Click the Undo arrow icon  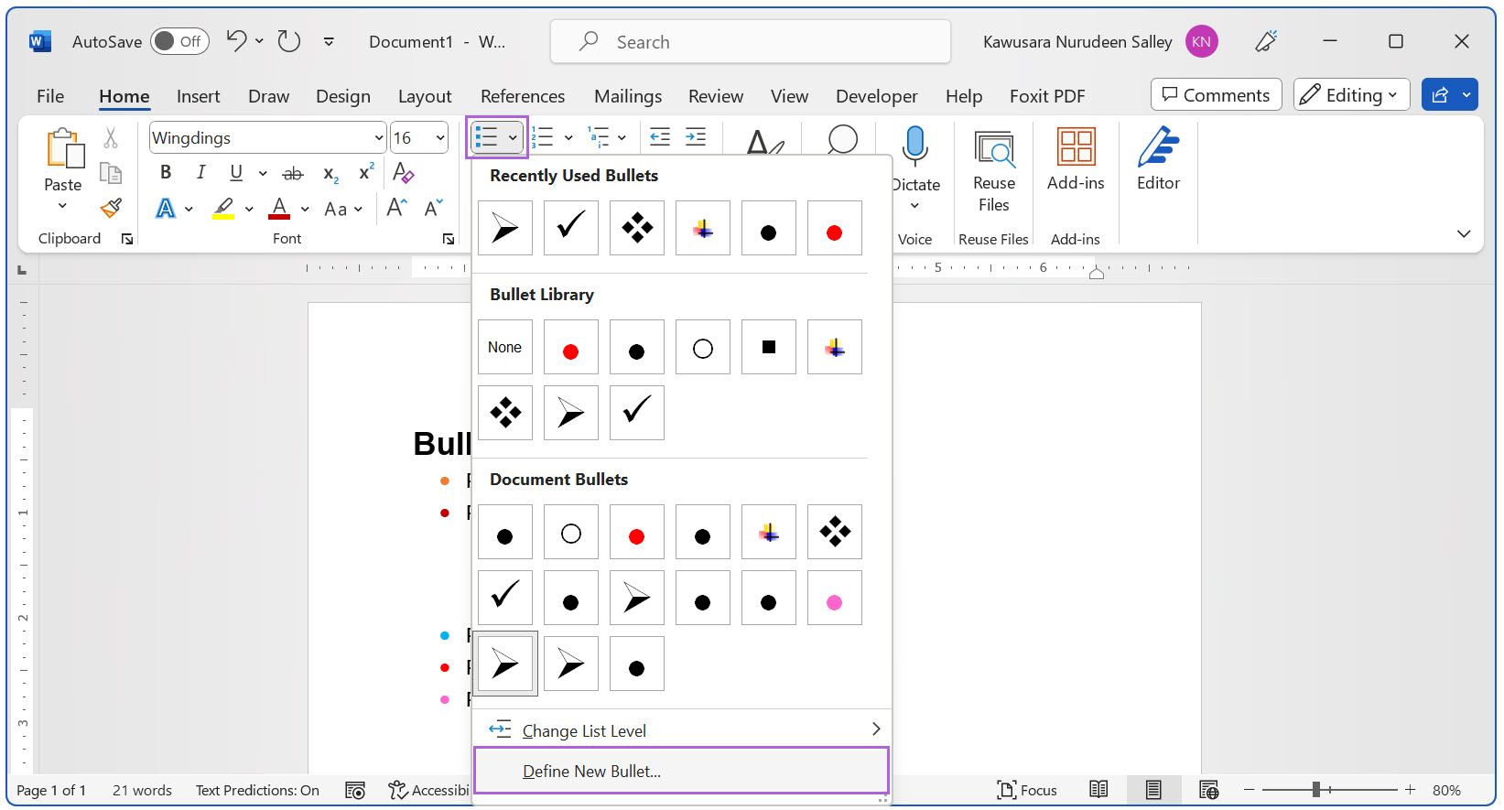[x=236, y=41]
